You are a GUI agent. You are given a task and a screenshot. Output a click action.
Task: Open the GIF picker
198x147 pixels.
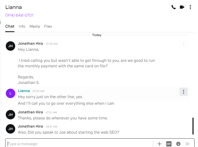[x=169, y=144]
